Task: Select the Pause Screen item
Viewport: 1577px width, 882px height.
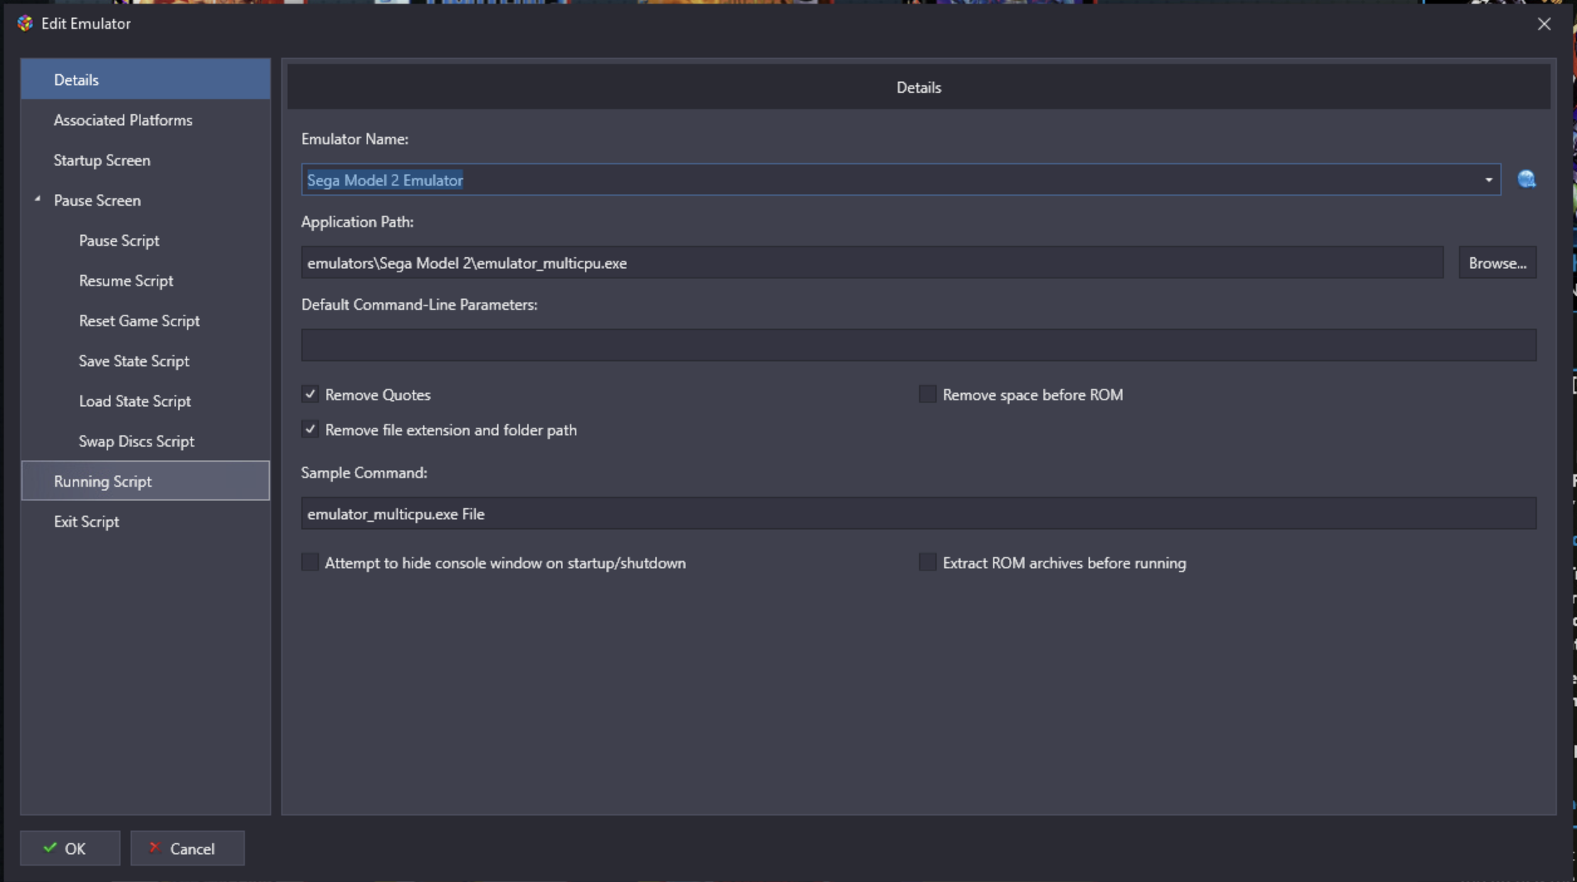Action: (146, 200)
